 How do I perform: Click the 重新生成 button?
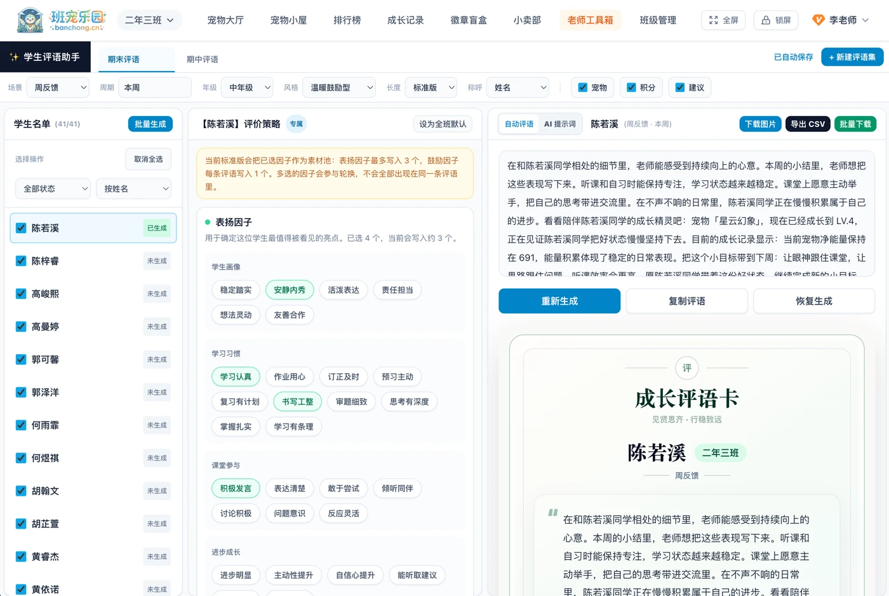pyautogui.click(x=559, y=301)
